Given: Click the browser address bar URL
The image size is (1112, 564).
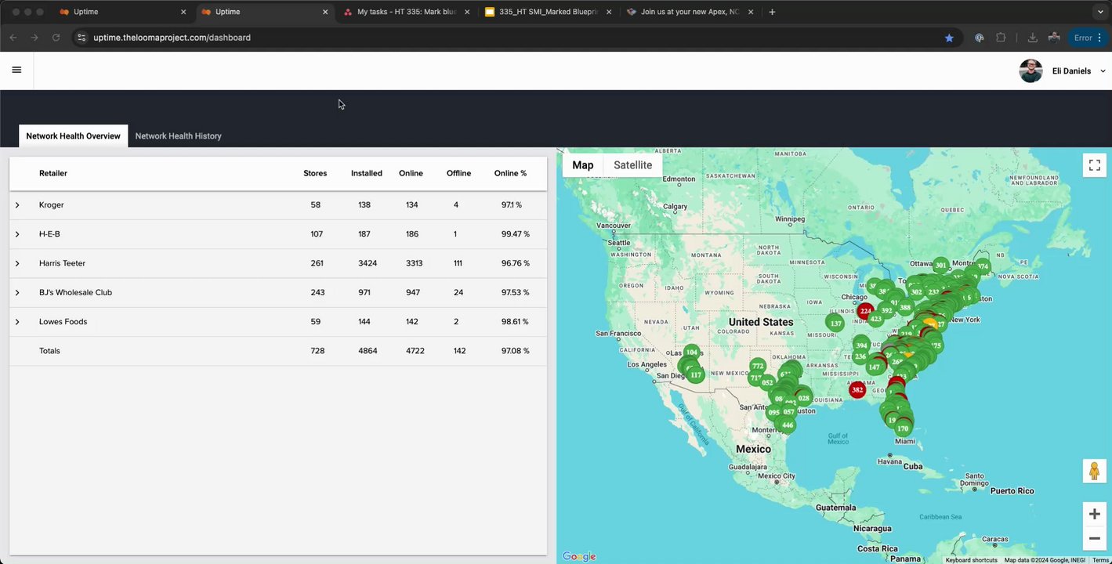Looking at the screenshot, I should click(x=172, y=38).
